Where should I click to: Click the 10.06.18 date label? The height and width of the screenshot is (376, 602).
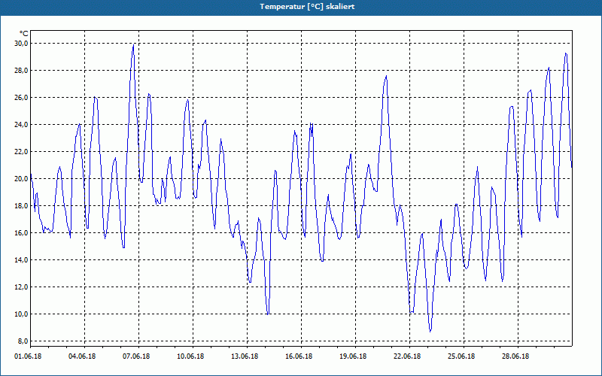pos(190,356)
